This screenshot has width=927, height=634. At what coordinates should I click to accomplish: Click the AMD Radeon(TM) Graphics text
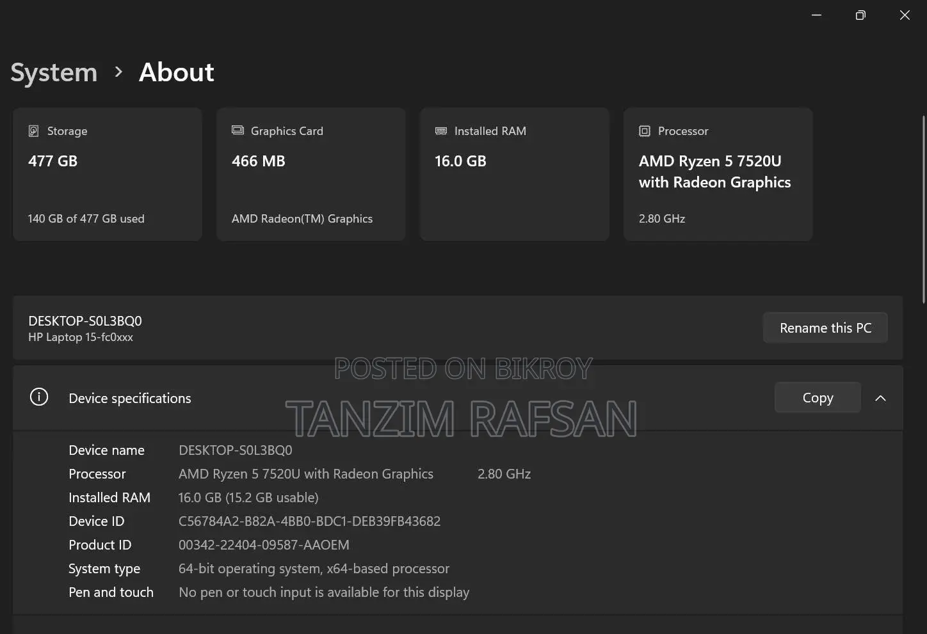tap(302, 219)
